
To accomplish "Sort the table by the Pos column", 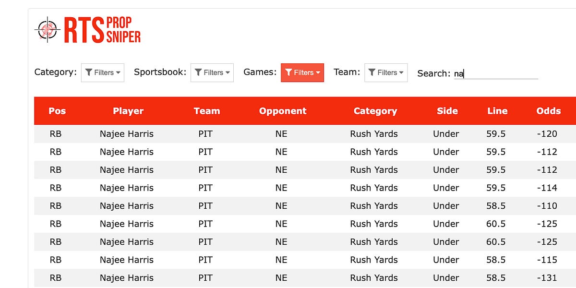I will point(57,111).
